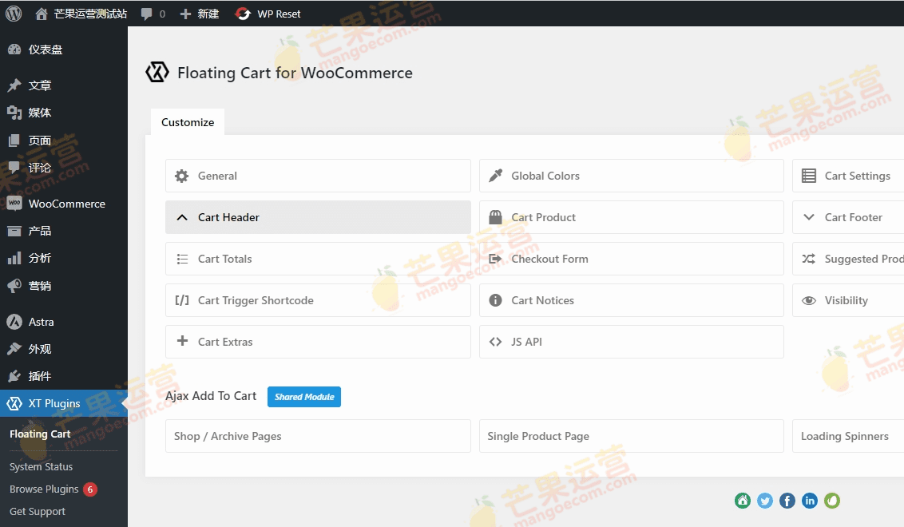Click the Ajax Add To Cart heading
This screenshot has height=527, width=904.
(x=211, y=396)
